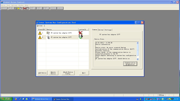
Task: Open the Options menu in bus configuration tool
Action: tap(39, 26)
